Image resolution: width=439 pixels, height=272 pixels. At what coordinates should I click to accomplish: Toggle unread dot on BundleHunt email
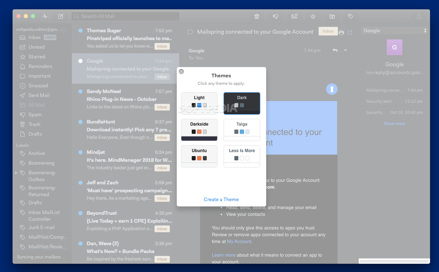tap(80, 122)
